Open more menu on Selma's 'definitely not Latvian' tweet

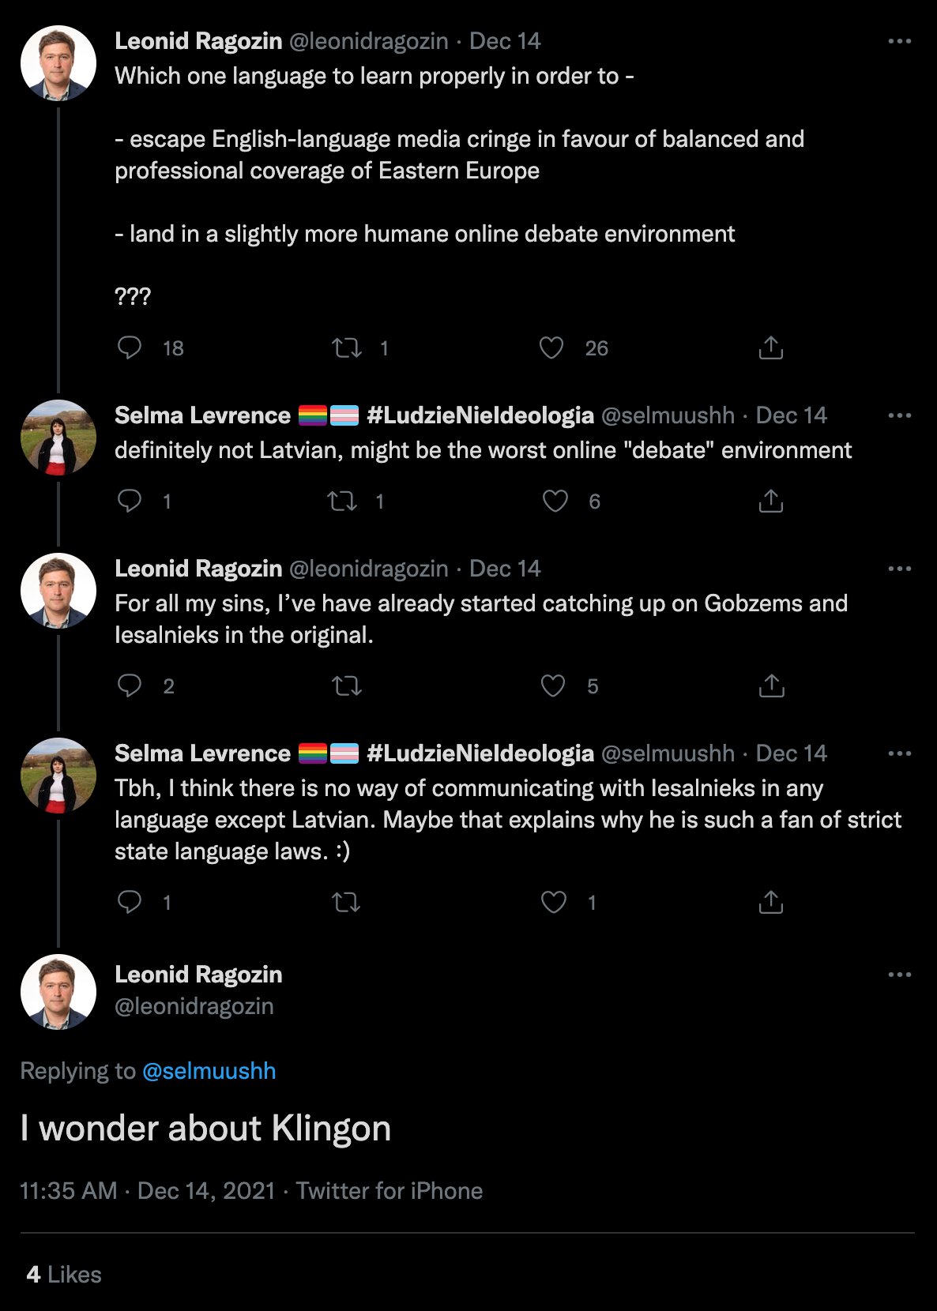[x=900, y=415]
